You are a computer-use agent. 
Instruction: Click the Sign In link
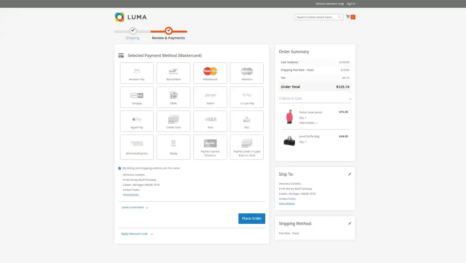(351, 4)
